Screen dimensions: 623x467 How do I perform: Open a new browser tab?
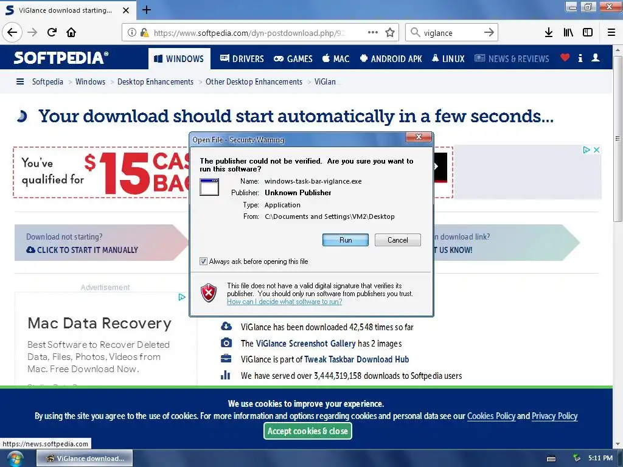pos(146,10)
